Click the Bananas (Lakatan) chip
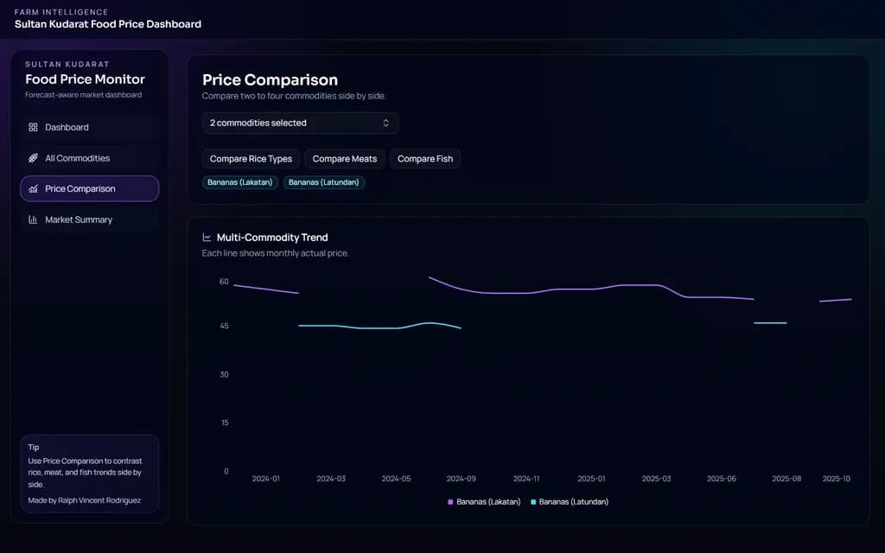Viewport: 885px width, 553px height. pyautogui.click(x=240, y=182)
